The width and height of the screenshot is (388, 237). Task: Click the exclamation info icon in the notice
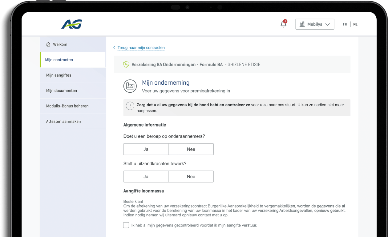tap(130, 106)
